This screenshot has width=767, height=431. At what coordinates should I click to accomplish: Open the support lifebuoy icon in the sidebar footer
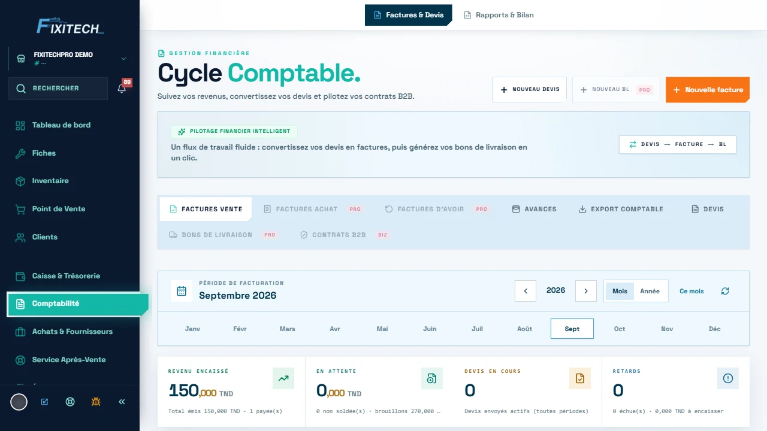coord(70,402)
